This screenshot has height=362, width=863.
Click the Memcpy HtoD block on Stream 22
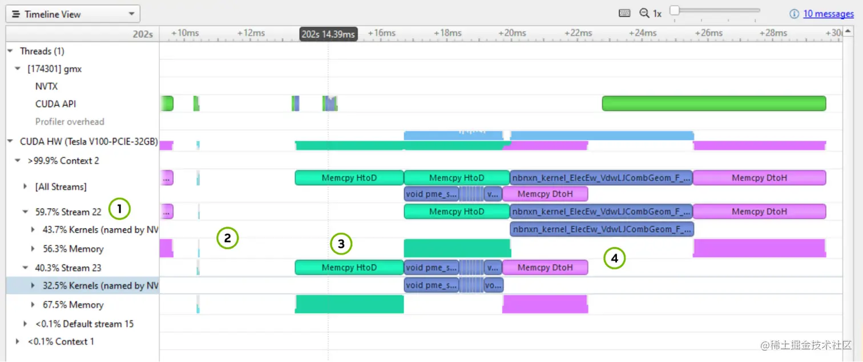456,211
